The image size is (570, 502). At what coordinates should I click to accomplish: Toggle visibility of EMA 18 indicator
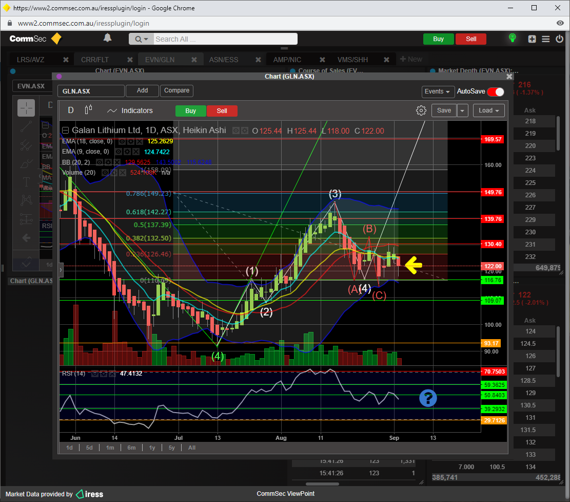coord(122,141)
